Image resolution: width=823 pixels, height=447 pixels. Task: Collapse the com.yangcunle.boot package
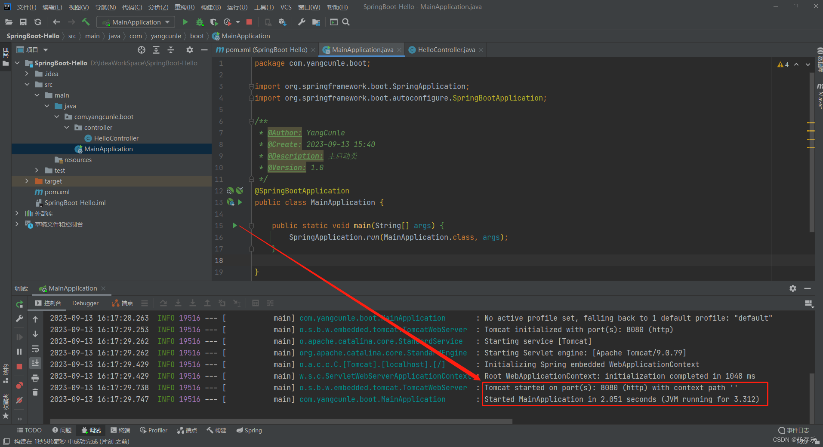[x=57, y=116]
